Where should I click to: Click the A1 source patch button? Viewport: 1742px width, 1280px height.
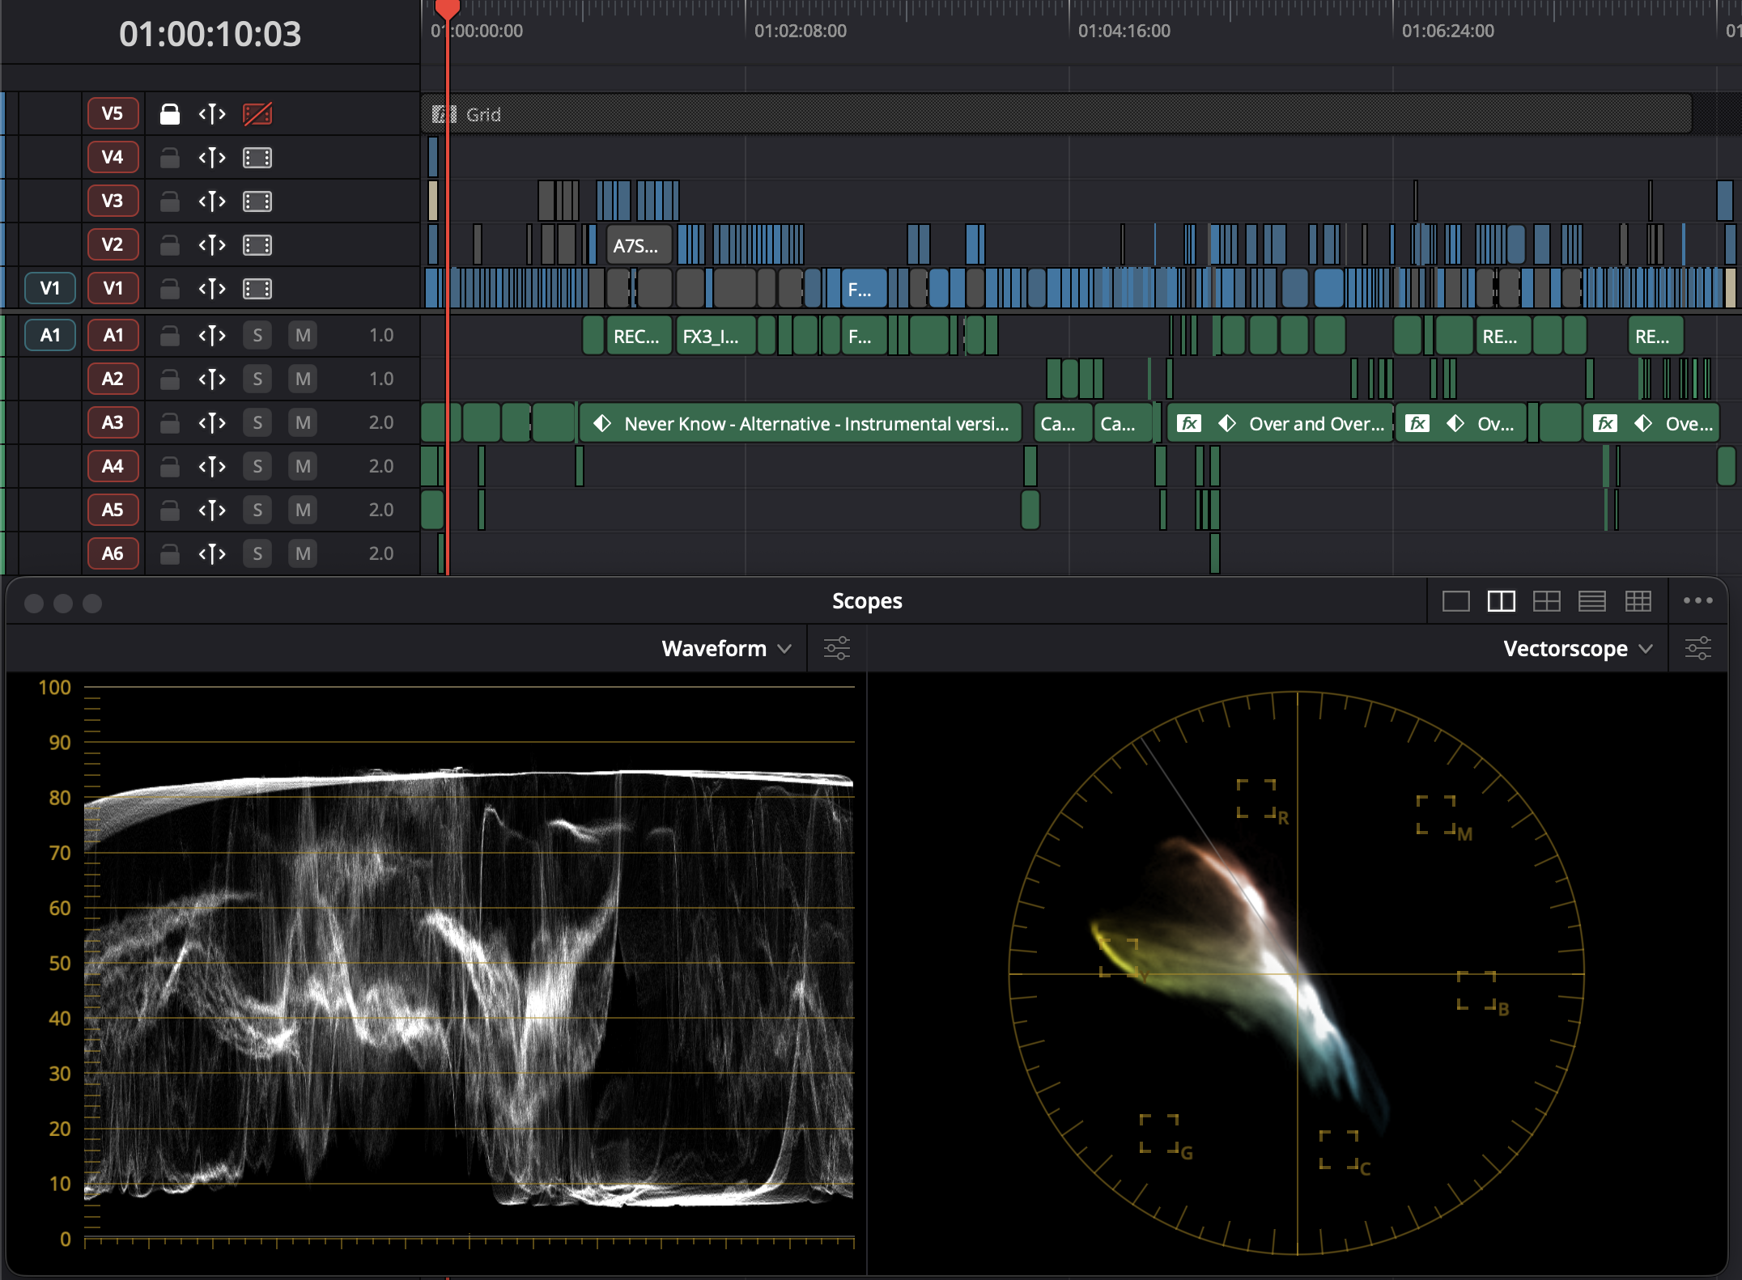(x=50, y=335)
